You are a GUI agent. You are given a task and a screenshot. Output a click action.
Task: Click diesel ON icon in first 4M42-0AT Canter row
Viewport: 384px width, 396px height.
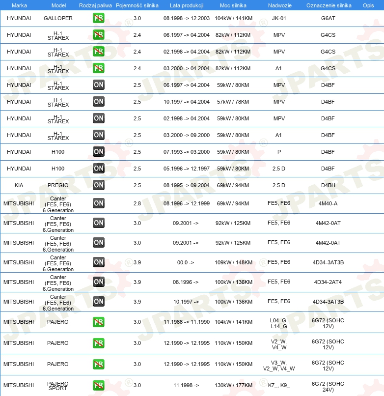99,223
